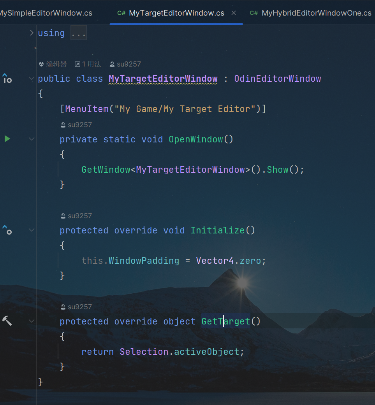Click the OpenWindow method name

[196, 140]
